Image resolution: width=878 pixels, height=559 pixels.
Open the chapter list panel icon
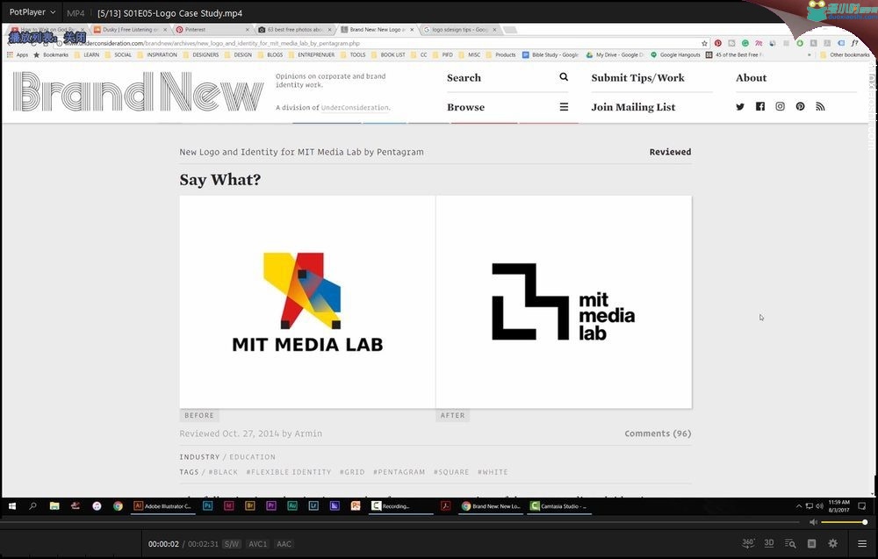[811, 543]
